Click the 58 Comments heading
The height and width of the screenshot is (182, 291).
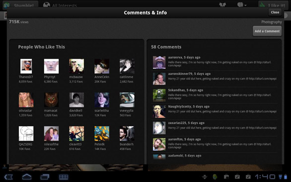166,47
